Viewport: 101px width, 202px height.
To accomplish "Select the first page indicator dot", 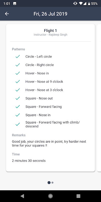I will pos(49,183).
